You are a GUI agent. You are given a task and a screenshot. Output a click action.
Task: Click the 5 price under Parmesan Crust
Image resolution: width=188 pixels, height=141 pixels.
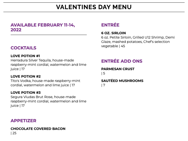pos(103,73)
